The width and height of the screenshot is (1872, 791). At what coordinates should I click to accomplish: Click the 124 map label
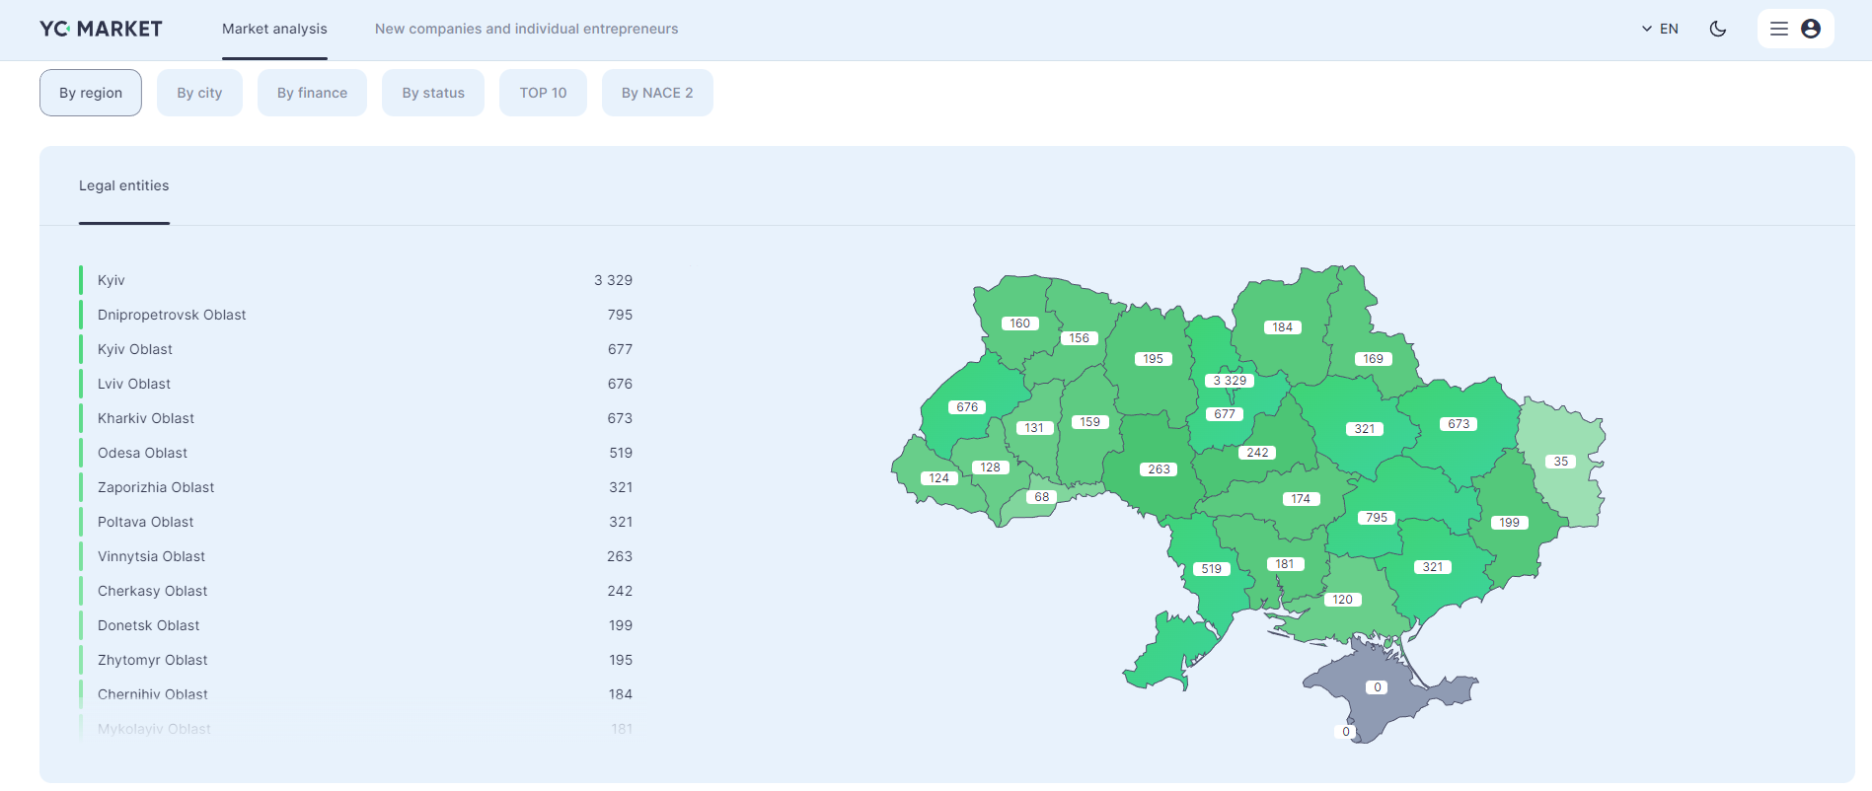click(938, 478)
